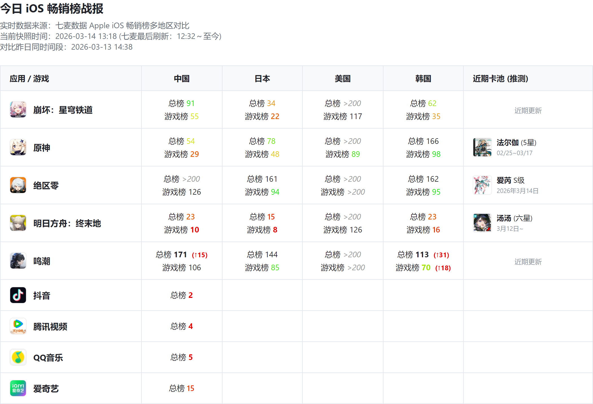Select the 原神 game name
The image size is (593, 404).
42,148
